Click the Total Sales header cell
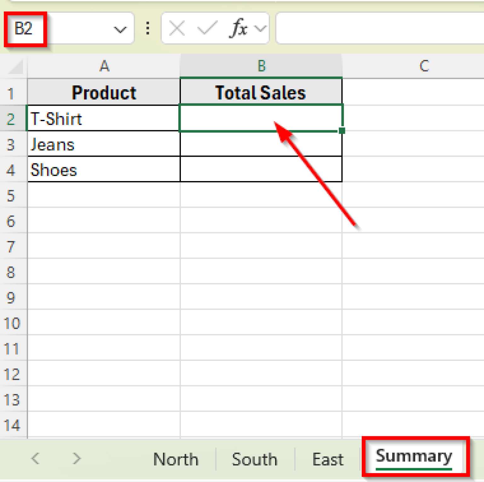The height and width of the screenshot is (482, 484). [261, 92]
